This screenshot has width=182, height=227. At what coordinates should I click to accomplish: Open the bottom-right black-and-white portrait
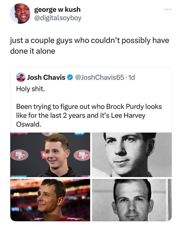(x=132, y=200)
